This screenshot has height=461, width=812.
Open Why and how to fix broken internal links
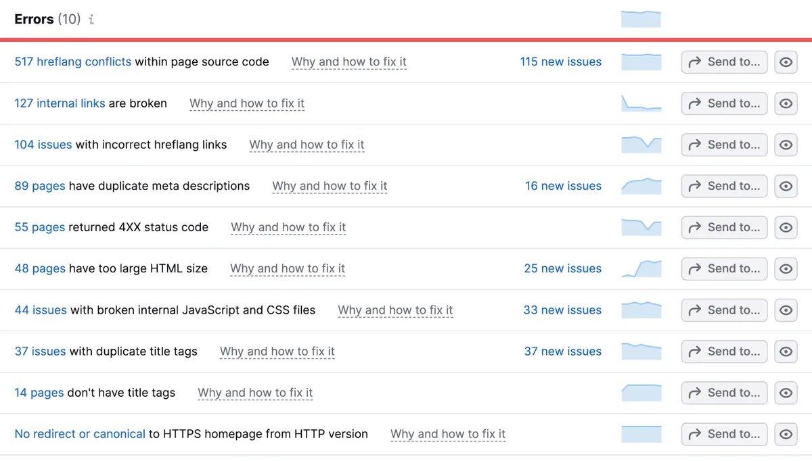pos(247,103)
